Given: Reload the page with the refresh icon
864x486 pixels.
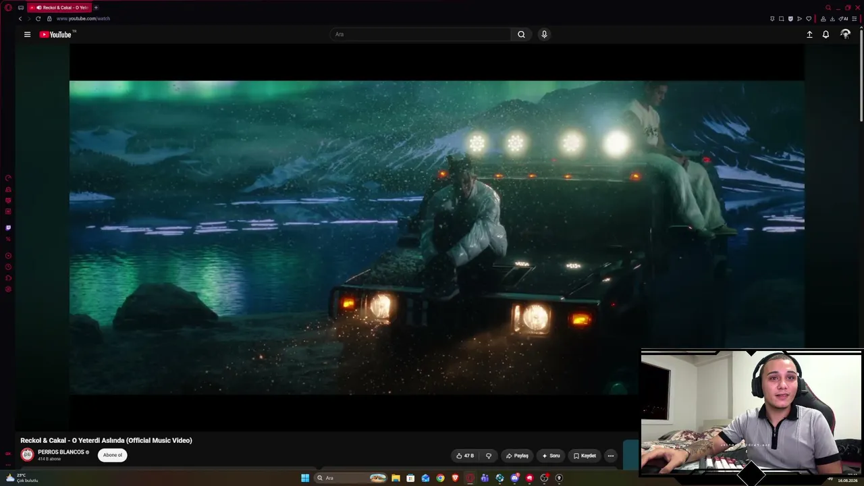Looking at the screenshot, I should (38, 19).
